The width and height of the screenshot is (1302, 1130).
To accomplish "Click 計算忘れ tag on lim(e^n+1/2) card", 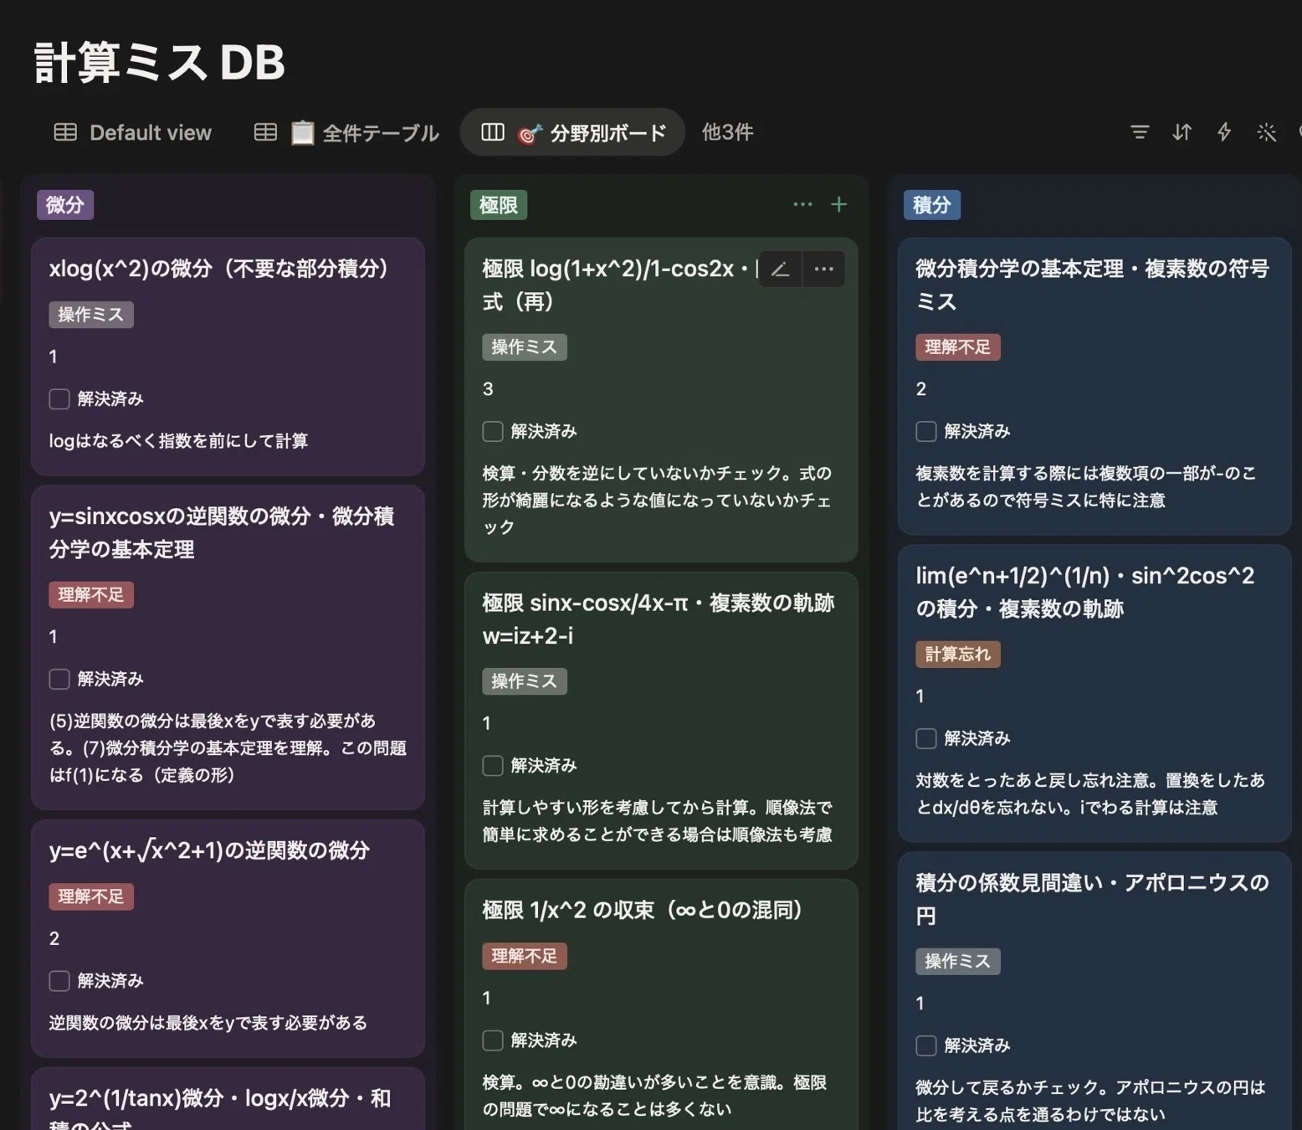I will (958, 655).
